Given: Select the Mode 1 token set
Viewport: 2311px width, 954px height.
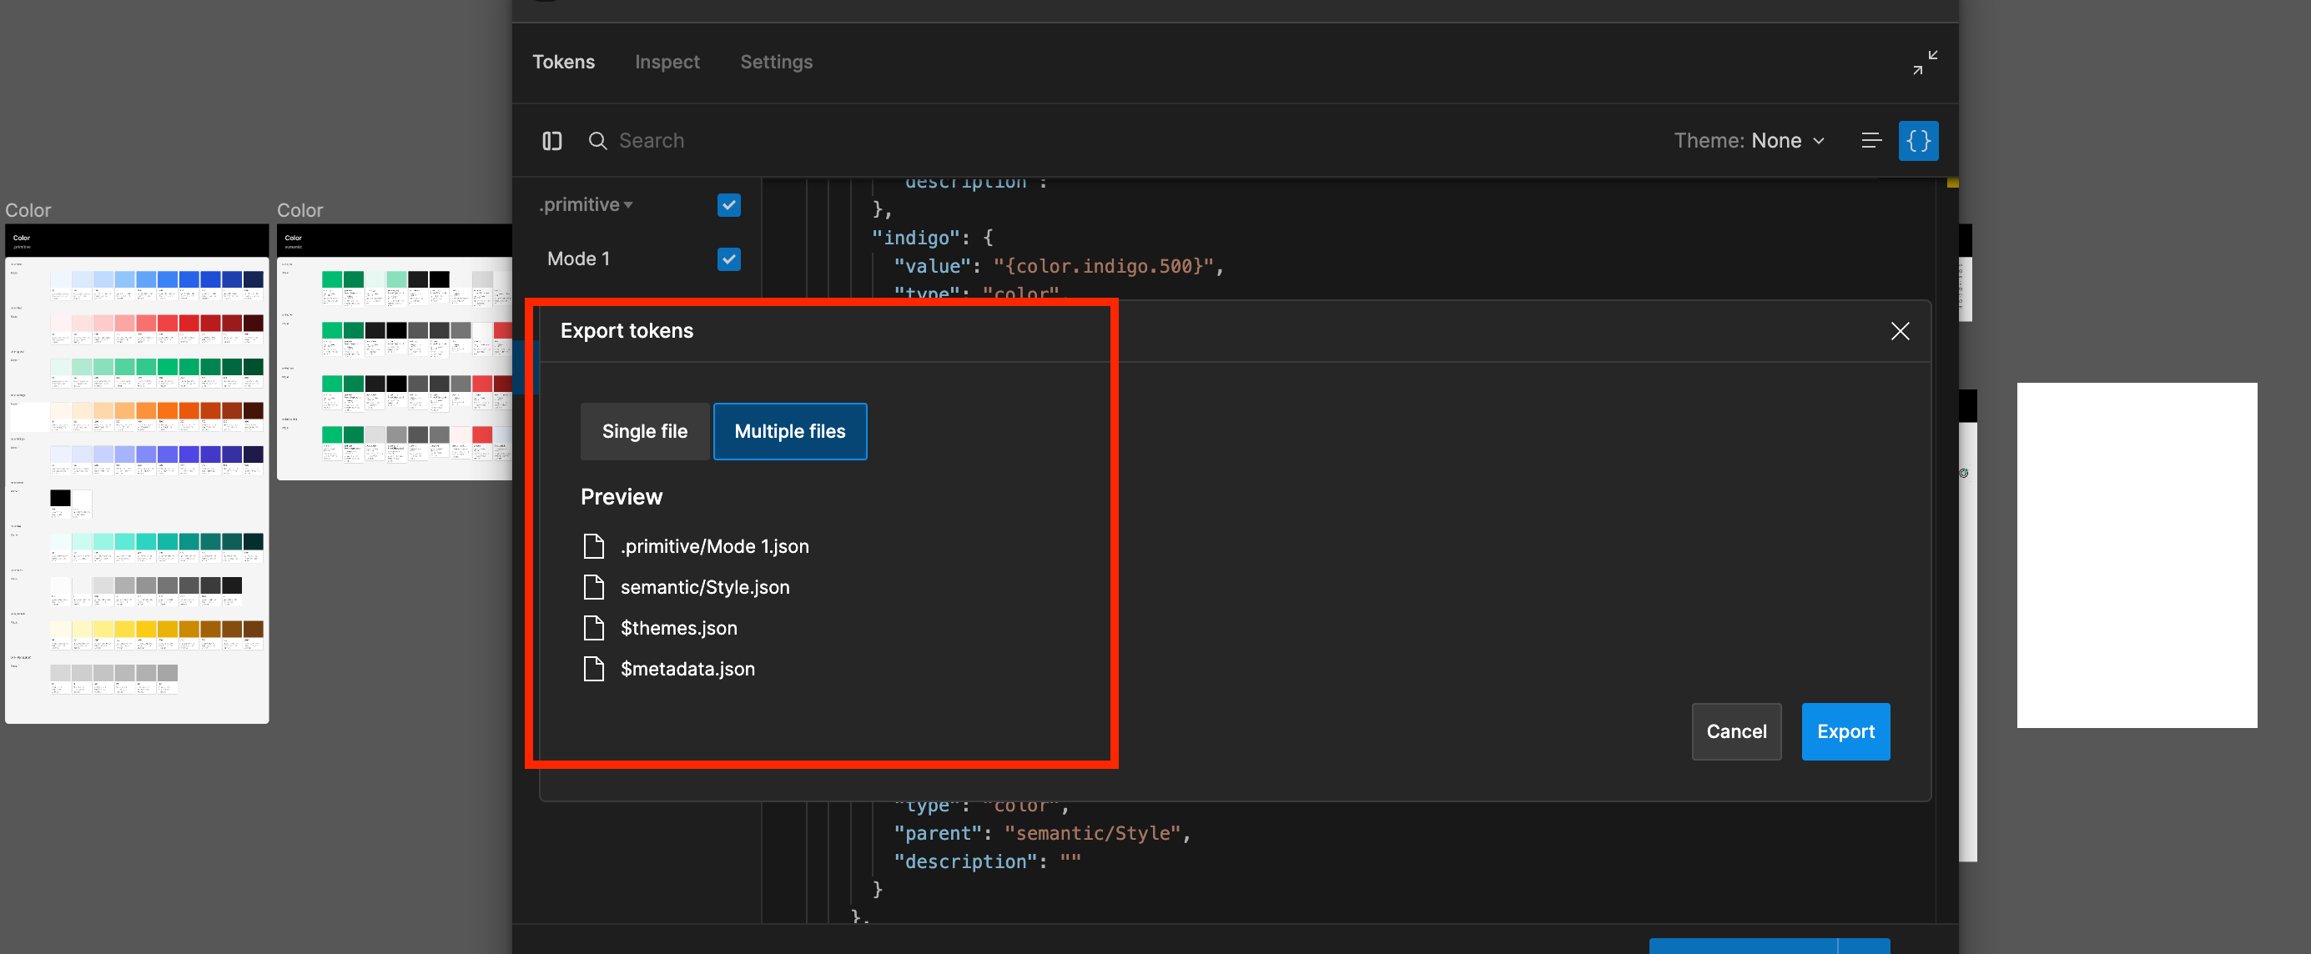Looking at the screenshot, I should click(x=579, y=259).
